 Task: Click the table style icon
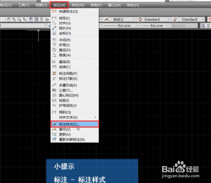140,19
